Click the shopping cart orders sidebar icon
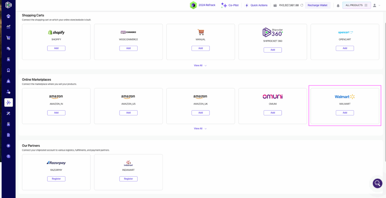Viewport: 386px width, 198px height. (8, 38)
